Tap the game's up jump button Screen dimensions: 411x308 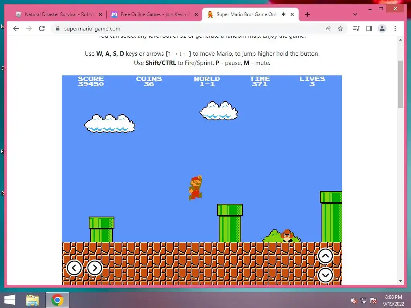tap(325, 256)
